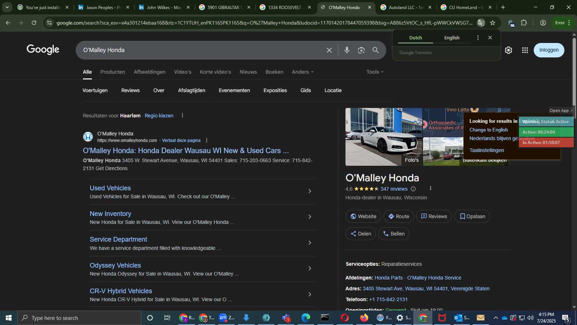Open the Extensions puzzle icon
Viewport: 577px width, 325px height.
524,23
